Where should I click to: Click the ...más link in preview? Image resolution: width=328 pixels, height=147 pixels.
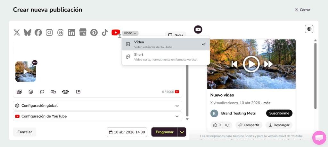tap(266, 103)
